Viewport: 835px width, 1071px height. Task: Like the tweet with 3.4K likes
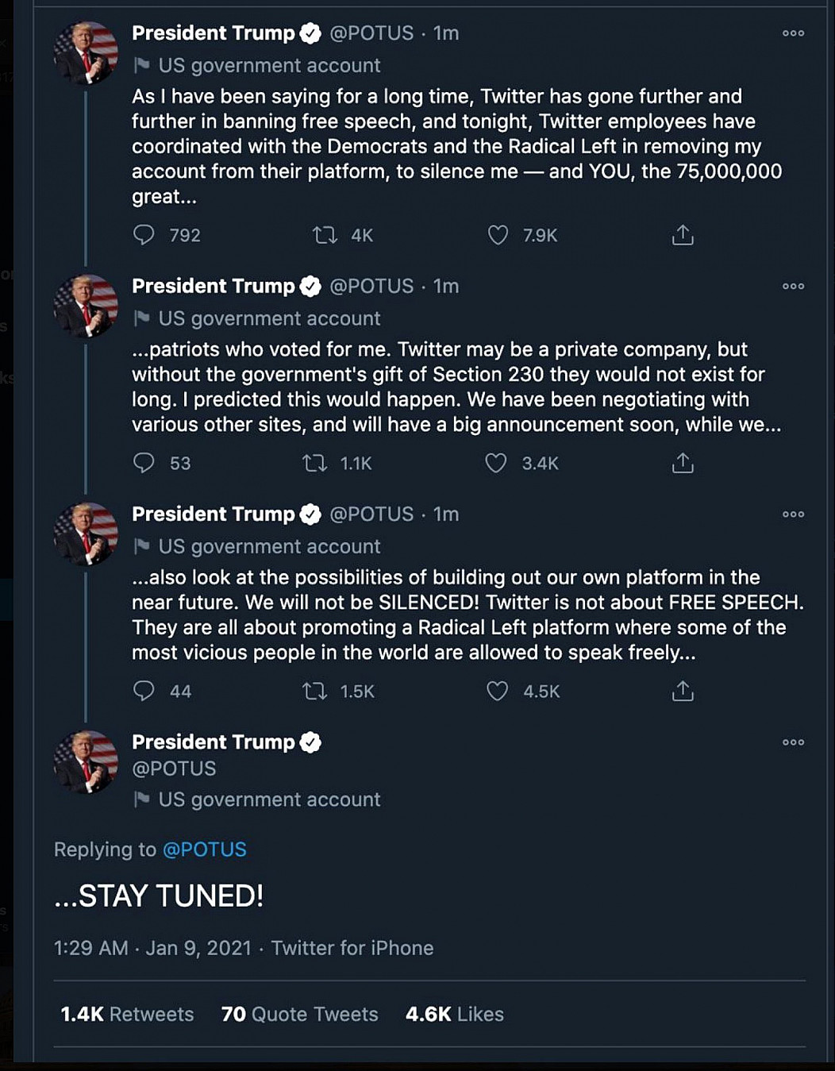point(496,463)
